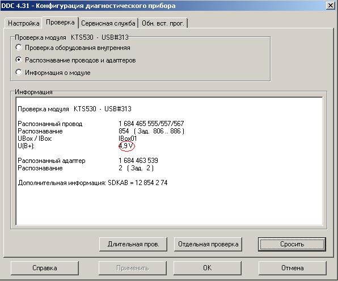Start Отдельная проверка
The width and height of the screenshot is (338, 281).
pos(208,244)
